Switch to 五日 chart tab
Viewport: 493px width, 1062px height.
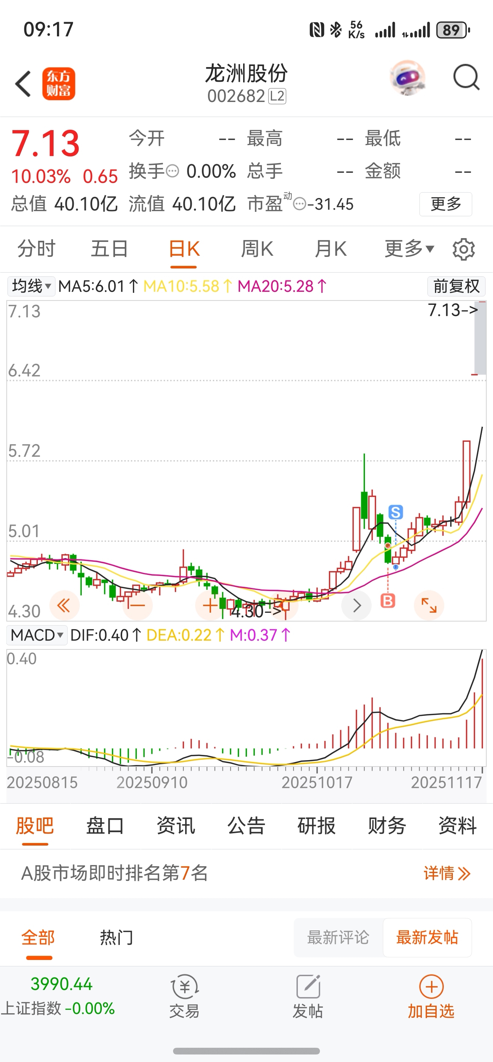click(x=109, y=249)
